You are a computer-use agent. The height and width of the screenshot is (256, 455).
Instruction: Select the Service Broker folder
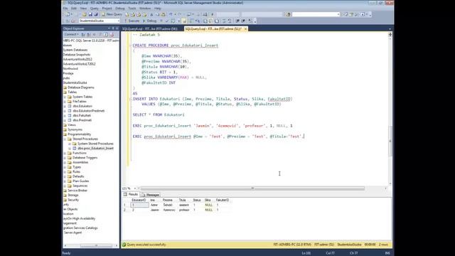coord(77,191)
